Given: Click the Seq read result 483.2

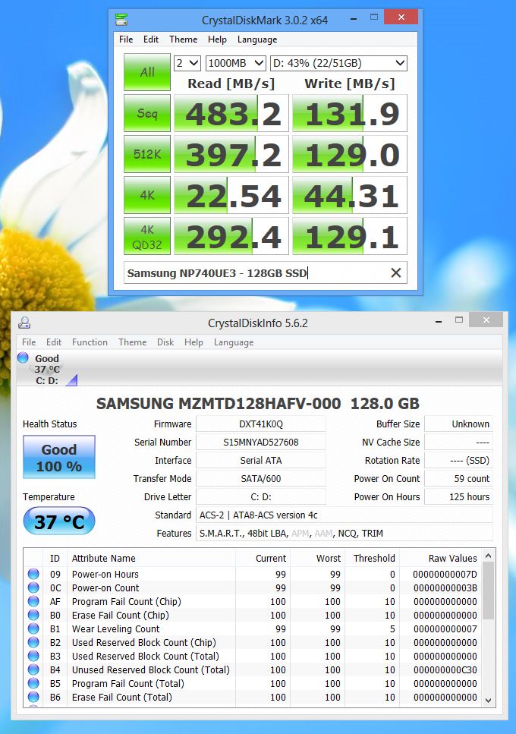Looking at the screenshot, I should click(x=231, y=113).
